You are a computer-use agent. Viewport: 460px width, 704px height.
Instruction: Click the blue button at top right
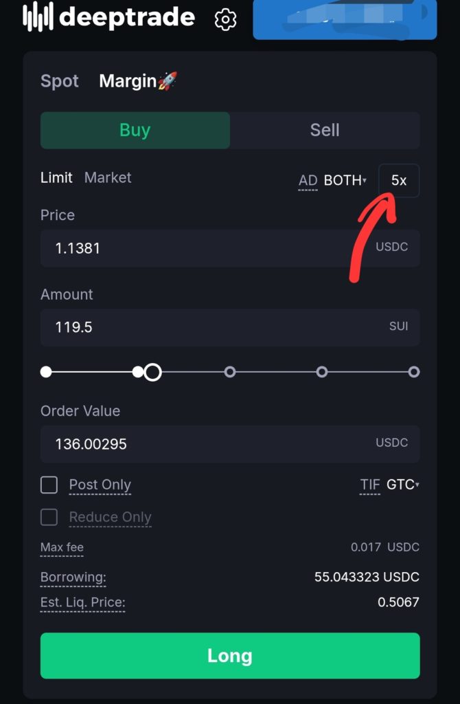pos(345,19)
